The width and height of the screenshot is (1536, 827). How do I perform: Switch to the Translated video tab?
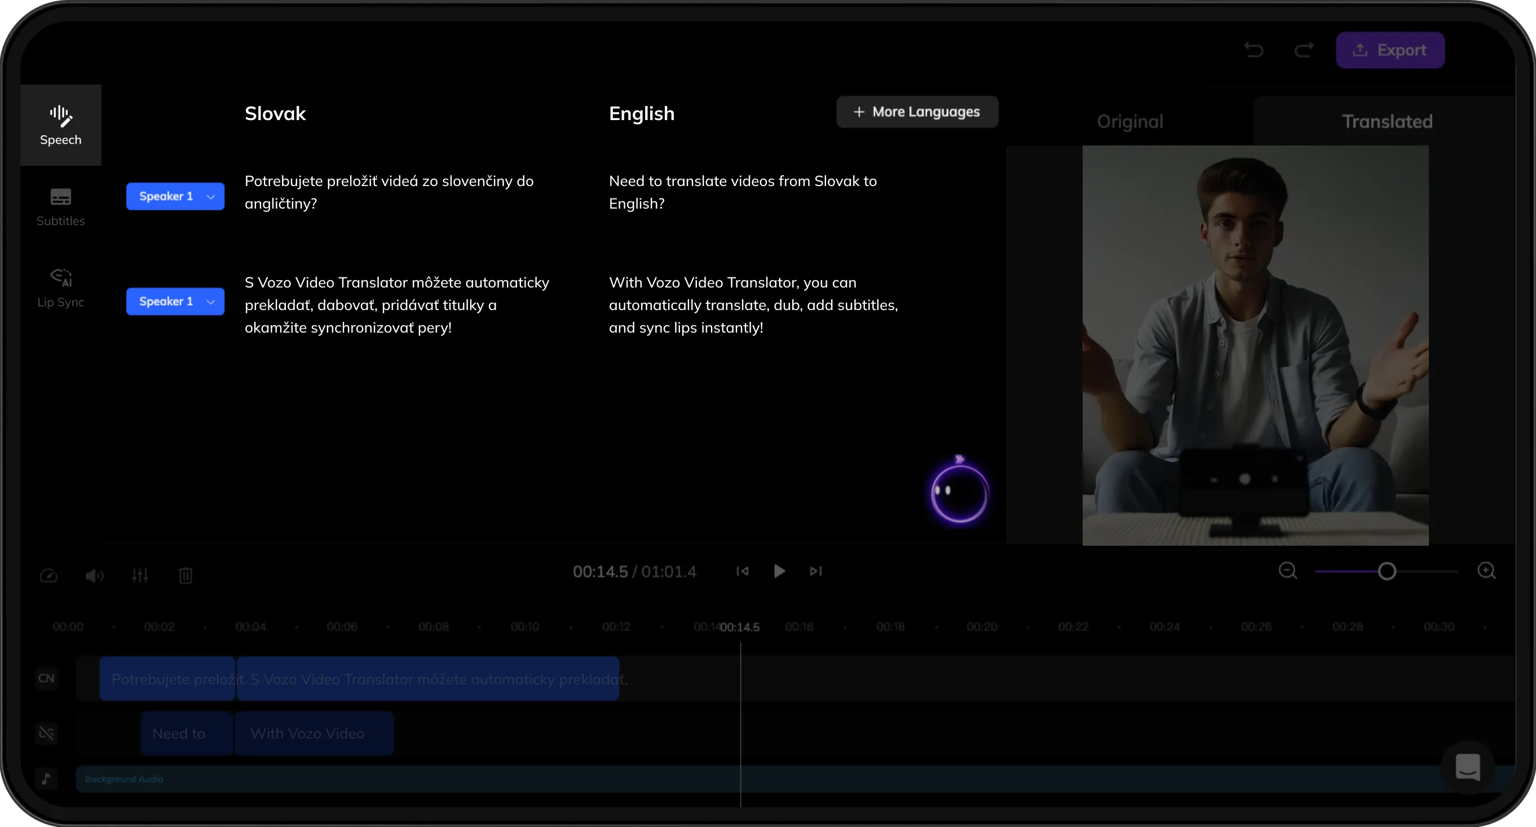(x=1387, y=122)
